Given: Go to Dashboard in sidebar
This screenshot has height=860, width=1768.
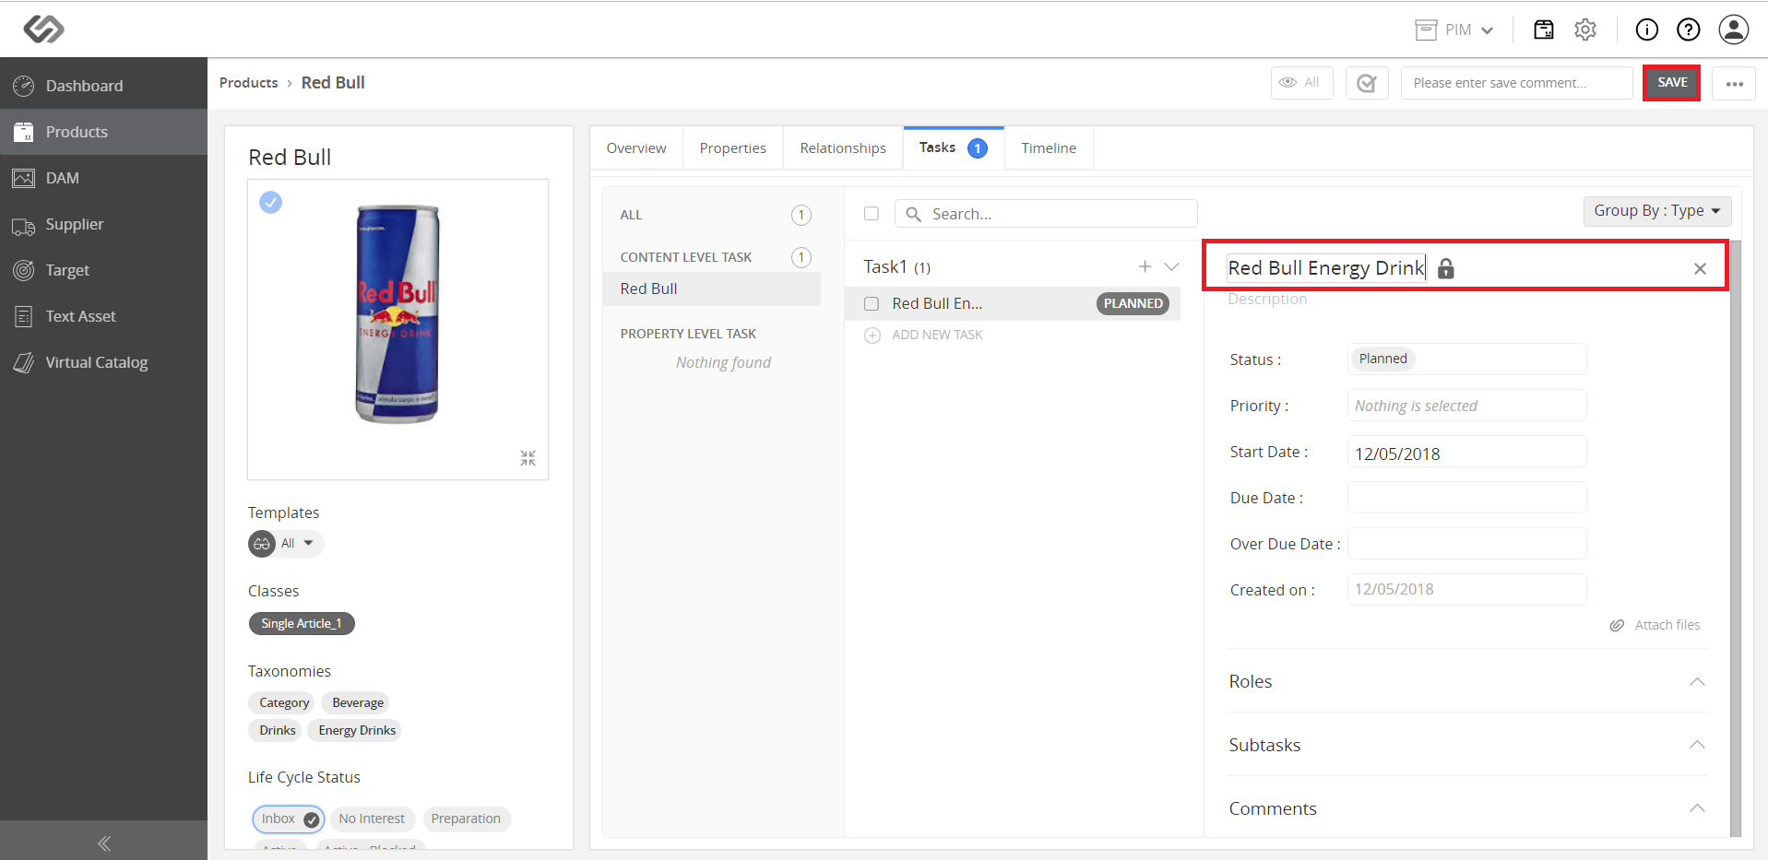Looking at the screenshot, I should [x=103, y=86].
